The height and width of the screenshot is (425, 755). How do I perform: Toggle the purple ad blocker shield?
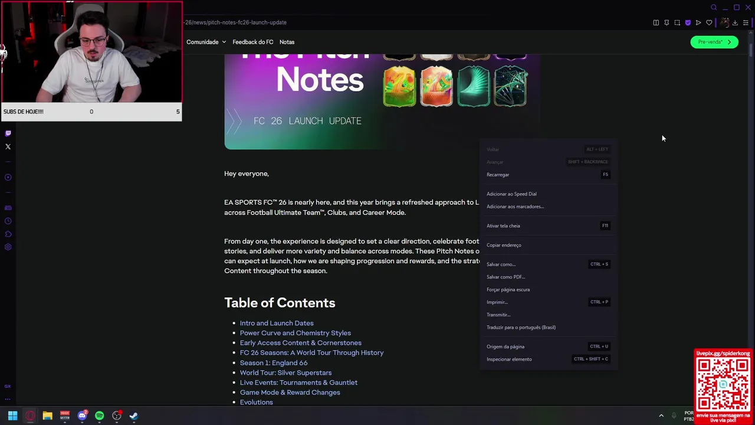[688, 22]
